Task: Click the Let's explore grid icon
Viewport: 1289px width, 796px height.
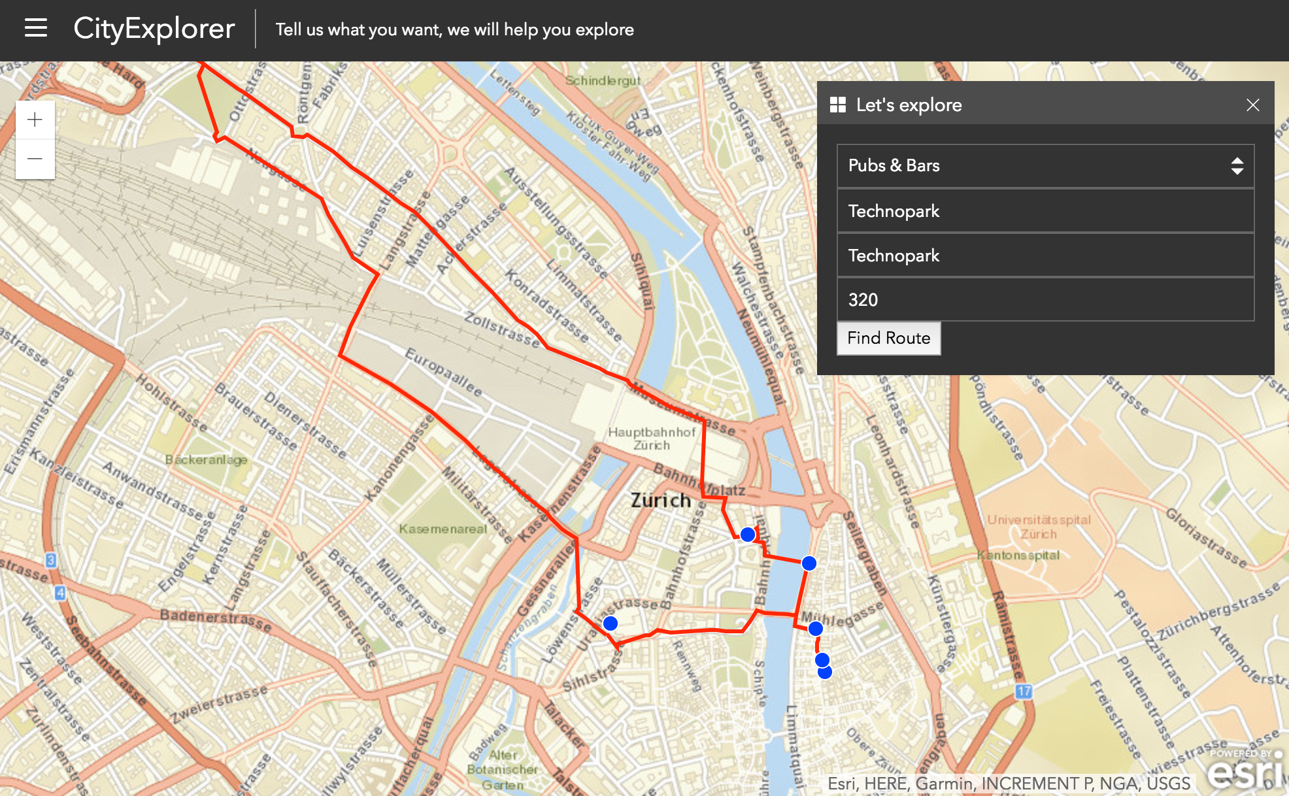Action: tap(837, 105)
